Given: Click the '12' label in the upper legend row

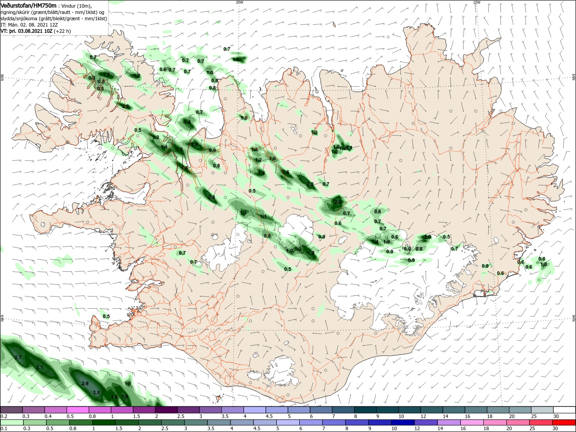Looking at the screenshot, I should coord(423,416).
